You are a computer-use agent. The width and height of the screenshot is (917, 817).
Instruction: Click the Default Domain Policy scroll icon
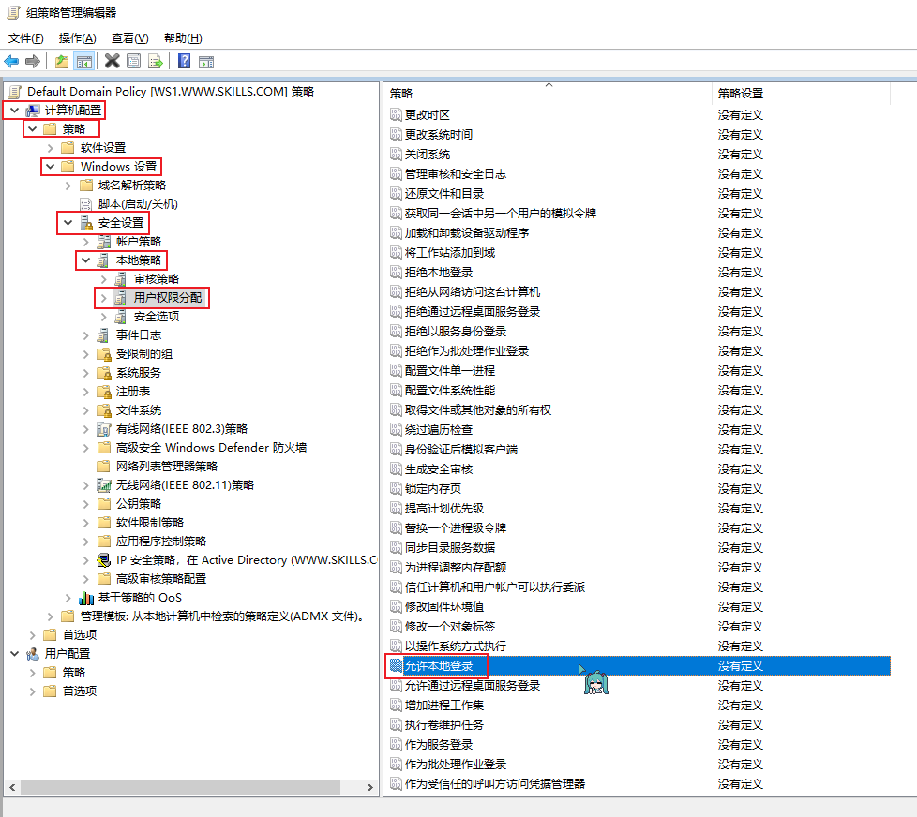pos(15,92)
